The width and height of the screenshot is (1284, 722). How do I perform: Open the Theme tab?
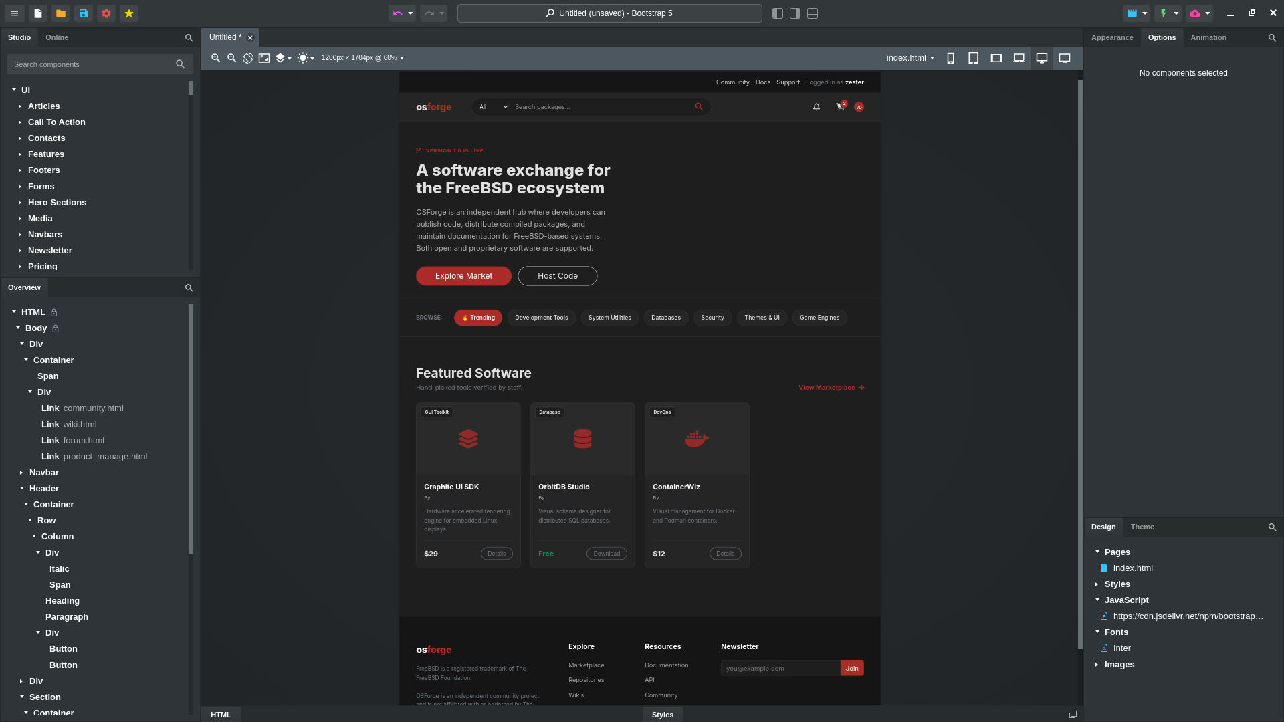tap(1142, 527)
